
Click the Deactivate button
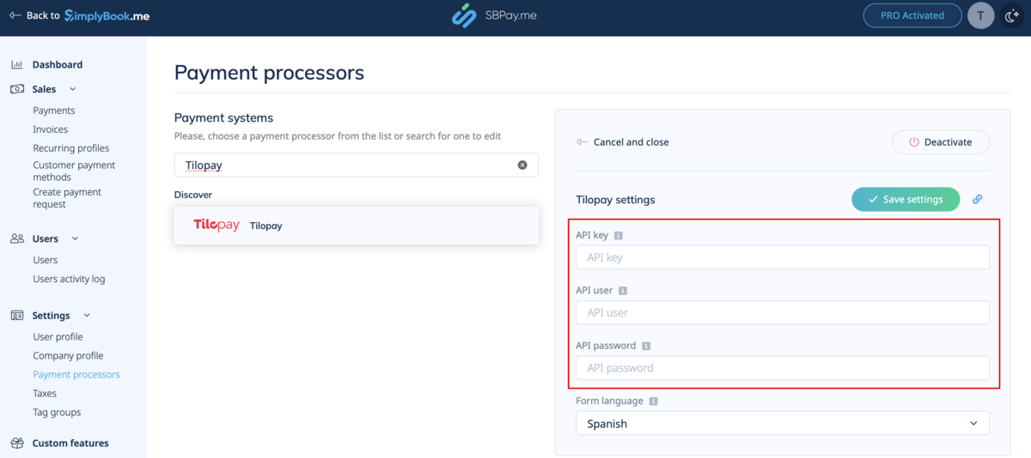click(x=940, y=142)
